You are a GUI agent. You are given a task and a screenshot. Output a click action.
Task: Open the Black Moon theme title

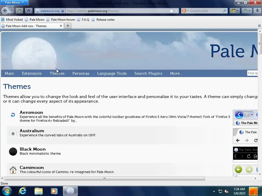32,149
